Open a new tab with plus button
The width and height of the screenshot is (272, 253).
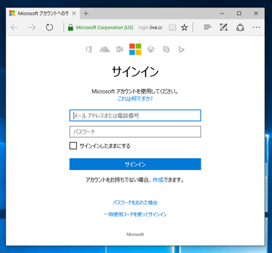86,14
